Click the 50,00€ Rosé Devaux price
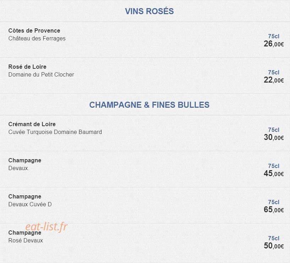The width and height of the screenshot is (290, 263). pos(274,246)
